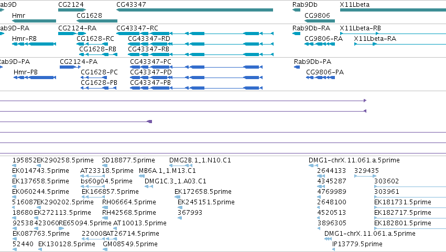Select the DMG1C.3_1.A03.C1 label
Viewport: 446px width, 252px height.
click(175, 181)
